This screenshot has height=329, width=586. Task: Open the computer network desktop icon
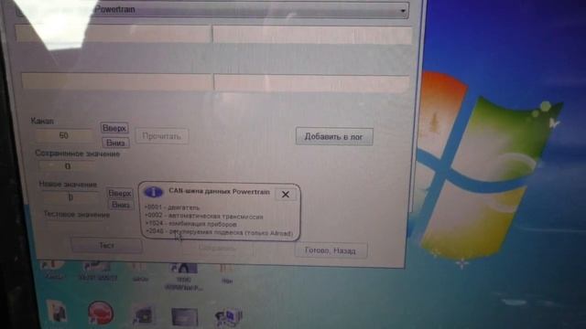click(x=229, y=317)
